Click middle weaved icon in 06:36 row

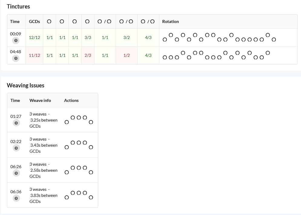click(79, 193)
